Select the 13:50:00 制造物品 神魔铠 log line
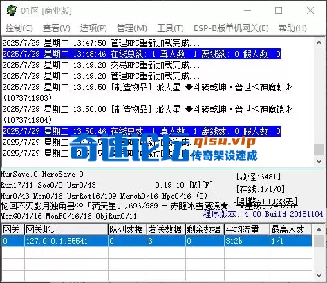This screenshot has width=327, height=283. click(x=147, y=109)
